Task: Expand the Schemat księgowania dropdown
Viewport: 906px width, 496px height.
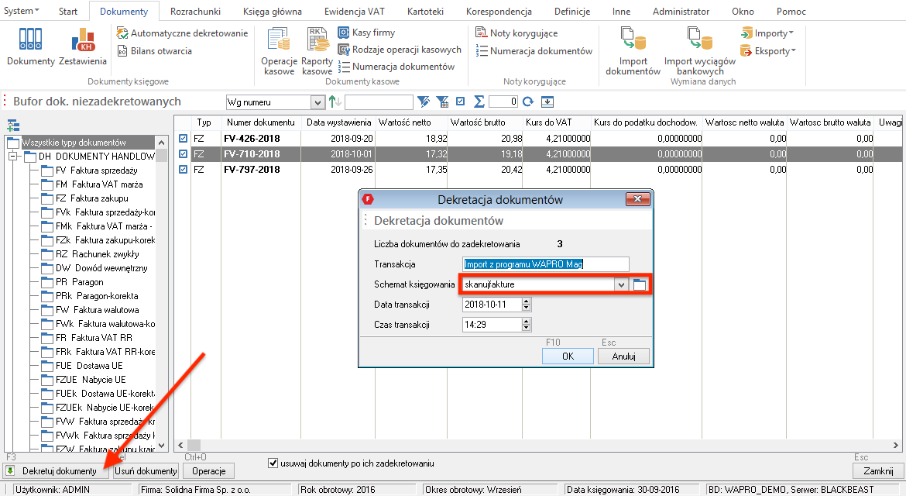Action: [x=621, y=284]
